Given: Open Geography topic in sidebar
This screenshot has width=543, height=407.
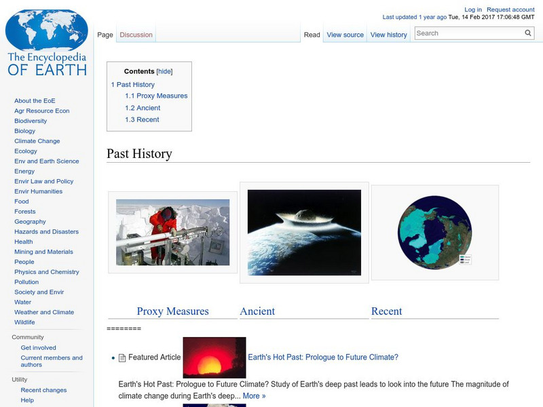Looking at the screenshot, I should click(x=30, y=222).
